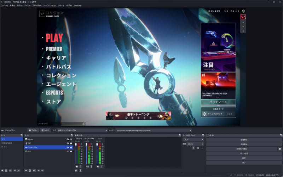Image resolution: width=283 pixels, height=177 pixels.
Task: Click 配信開始 start streaming button
Action: coord(244,140)
